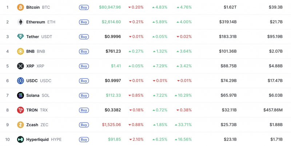The width and height of the screenshot is (291, 146).
Task: Click the Ethereum diamond logo icon
Action: [20, 22]
